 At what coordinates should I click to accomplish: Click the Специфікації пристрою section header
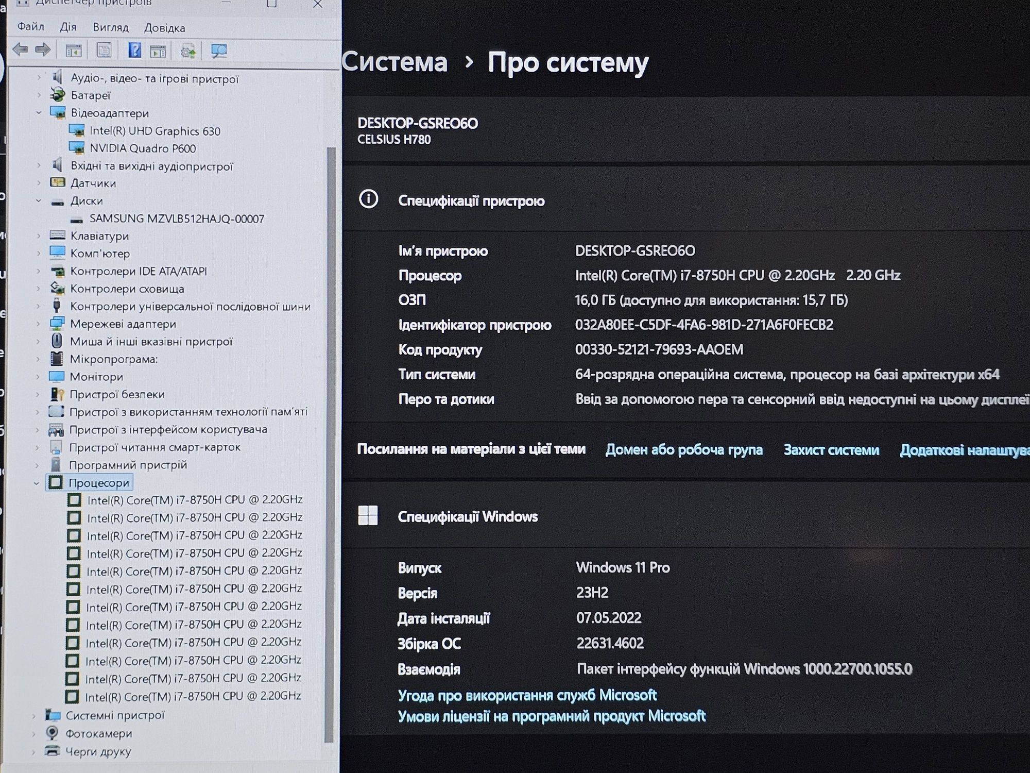coord(471,200)
